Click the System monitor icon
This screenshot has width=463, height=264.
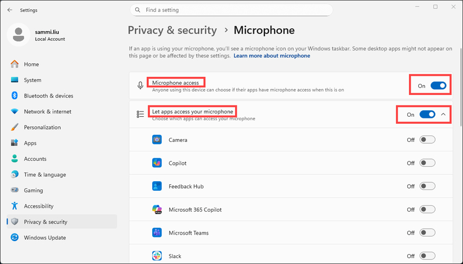15,80
